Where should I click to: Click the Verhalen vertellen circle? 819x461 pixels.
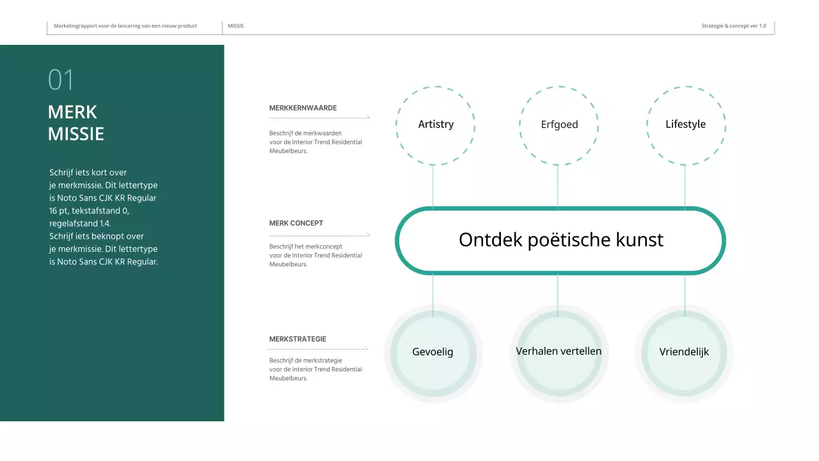[559, 352]
